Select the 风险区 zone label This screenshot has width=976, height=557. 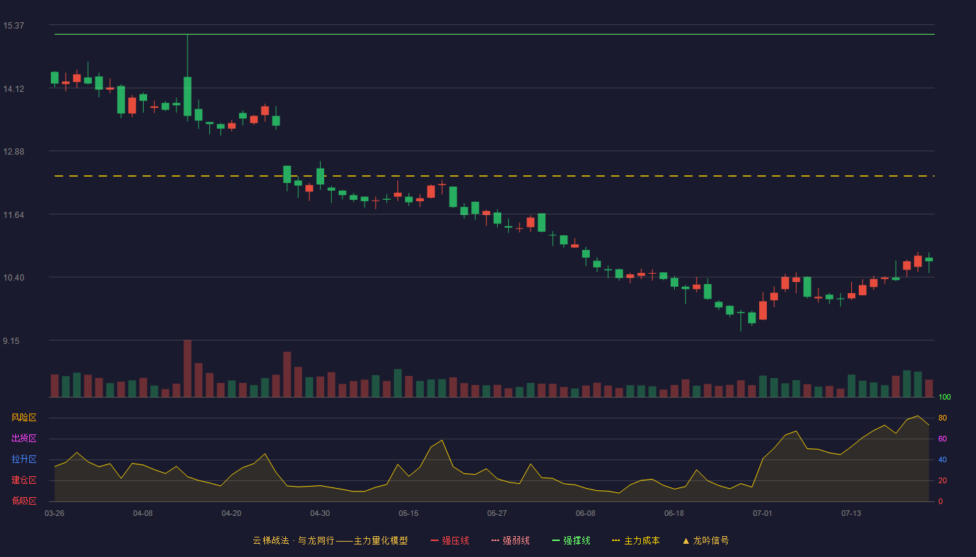click(24, 418)
